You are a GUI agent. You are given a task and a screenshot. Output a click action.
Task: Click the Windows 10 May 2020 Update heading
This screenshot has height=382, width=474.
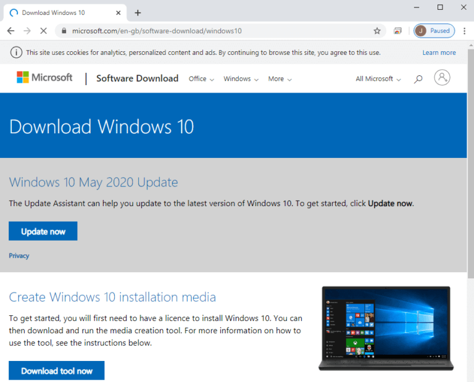coord(93,182)
